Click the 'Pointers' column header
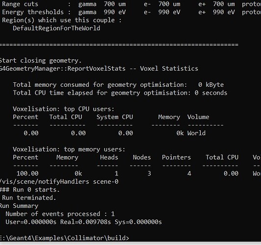Screen dimensions: 261x245 click(x=176, y=157)
